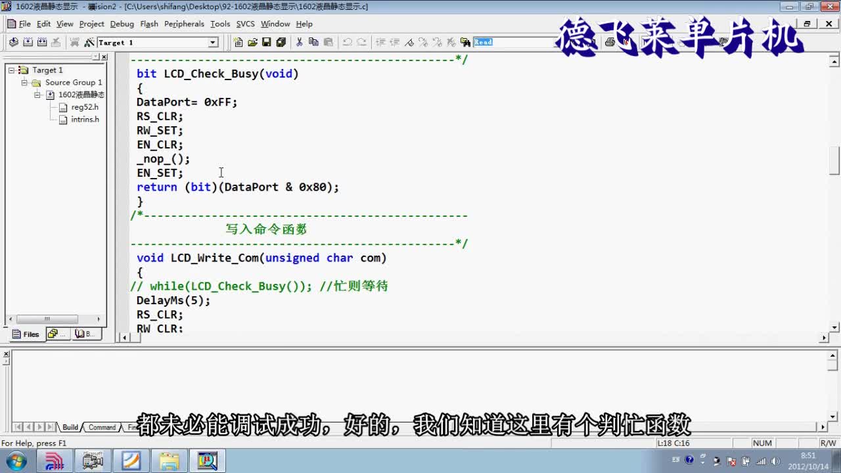Click the Save All toolbar icon
The image size is (841, 473).
click(281, 42)
